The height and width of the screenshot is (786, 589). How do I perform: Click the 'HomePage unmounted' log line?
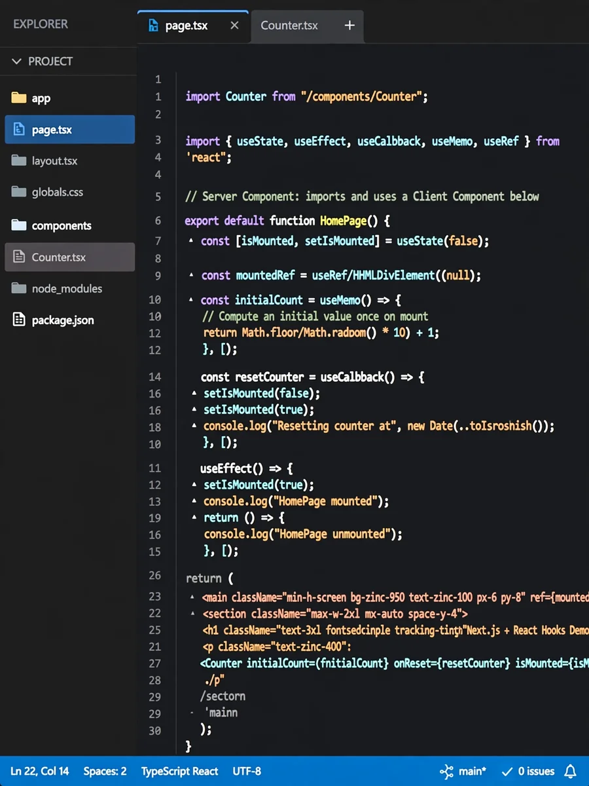(x=303, y=534)
